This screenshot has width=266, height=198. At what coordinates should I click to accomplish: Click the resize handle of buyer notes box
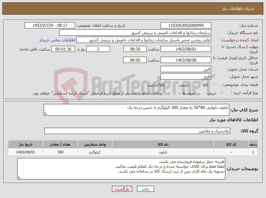[19, 177]
